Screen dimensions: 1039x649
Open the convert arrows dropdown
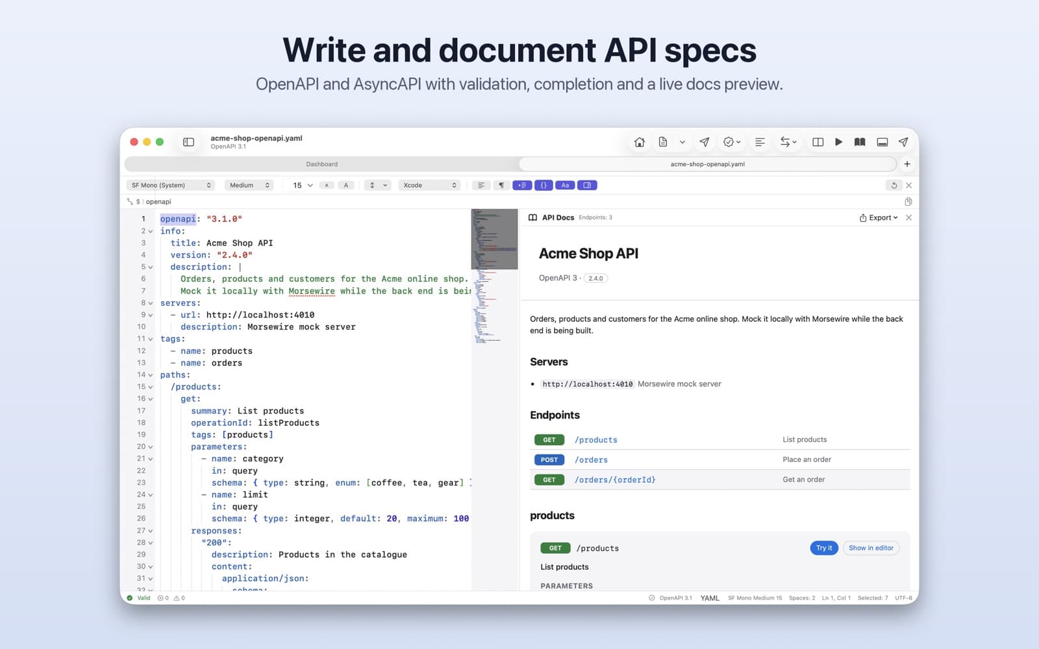tap(788, 142)
